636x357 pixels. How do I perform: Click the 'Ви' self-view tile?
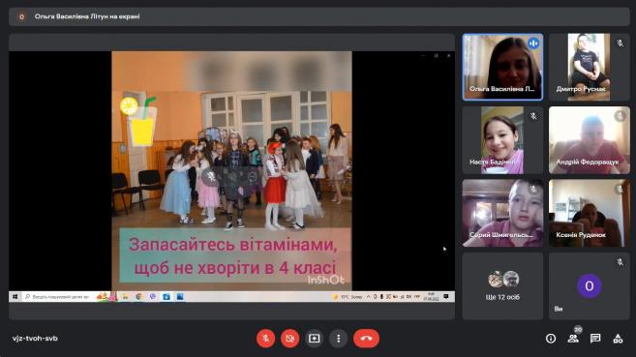coord(589,286)
